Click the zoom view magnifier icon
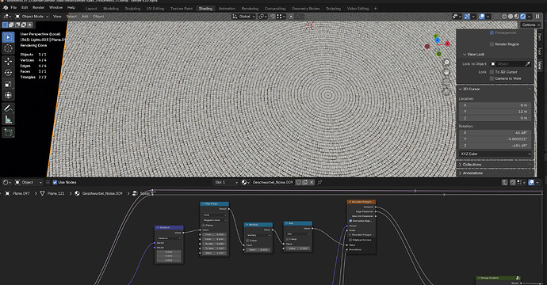547x285 pixels. pyautogui.click(x=446, y=63)
